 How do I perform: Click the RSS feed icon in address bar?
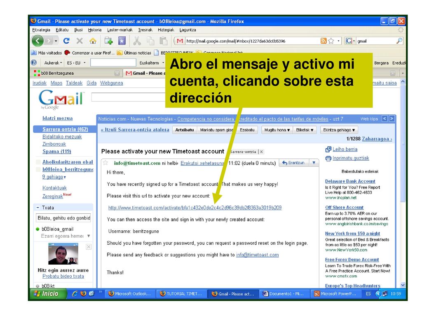(324, 41)
